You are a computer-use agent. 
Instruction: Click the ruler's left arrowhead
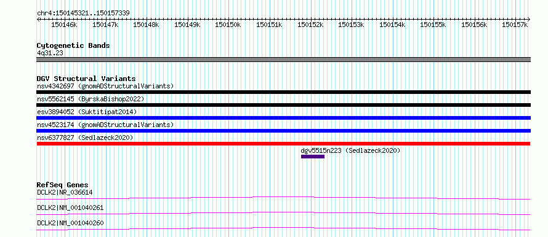pyautogui.click(x=38, y=19)
